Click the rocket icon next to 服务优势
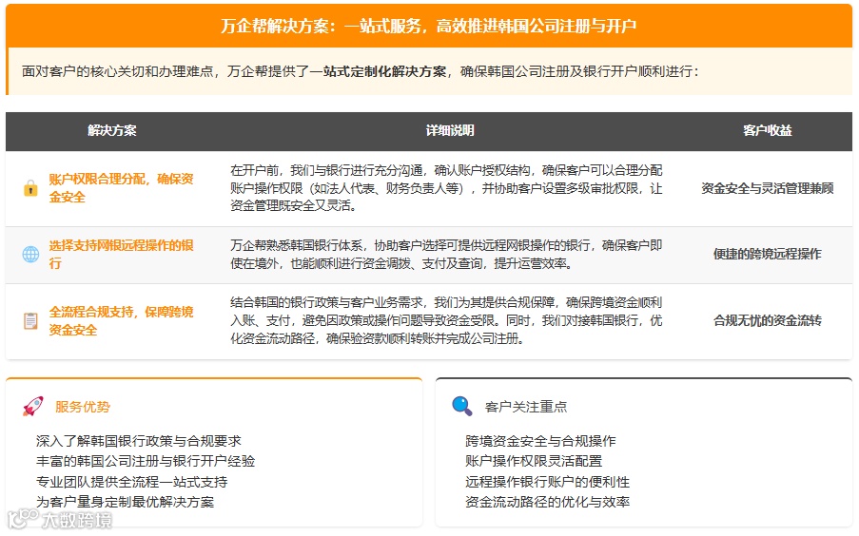 tap(33, 406)
